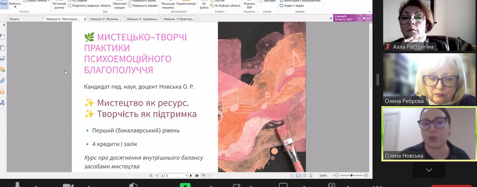This screenshot has height=187, width=477.
Task: Select the Hand (Рука) tool
Action: click(x=3, y=3)
